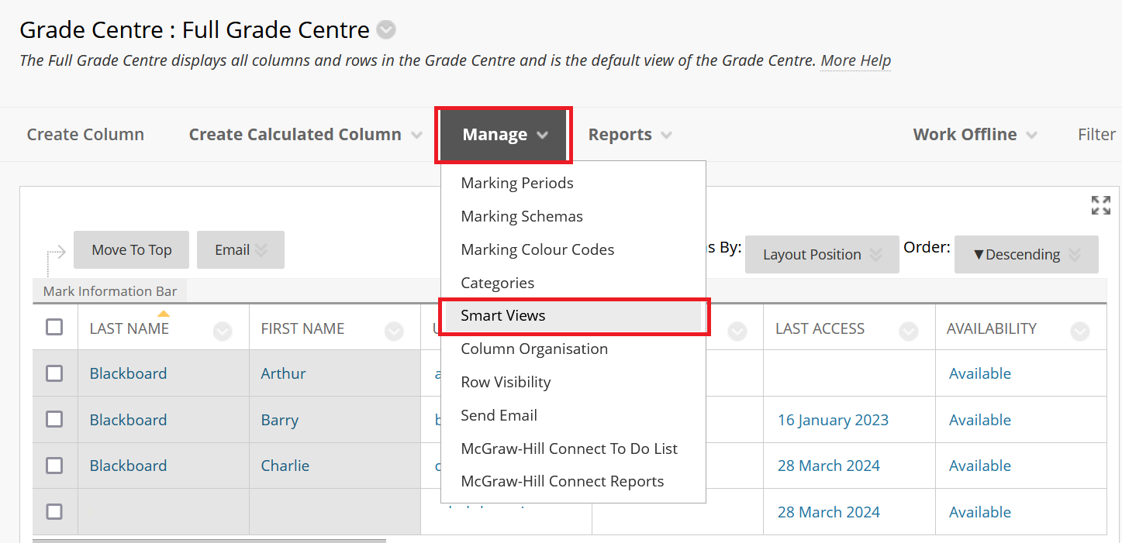
Task: Open the Descending order dropdown
Action: tap(1026, 255)
